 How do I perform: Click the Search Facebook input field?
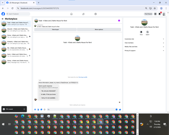pos(18,14)
